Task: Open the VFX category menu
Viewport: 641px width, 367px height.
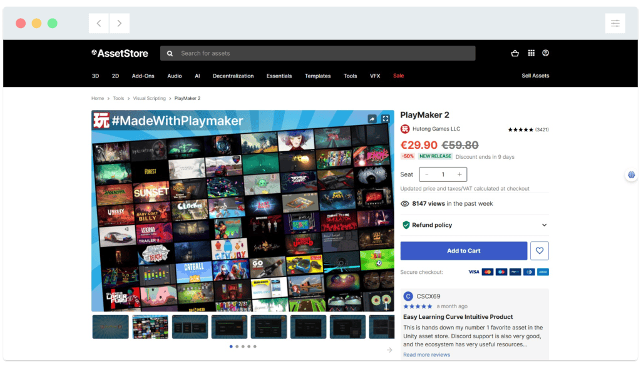Action: [x=375, y=76]
